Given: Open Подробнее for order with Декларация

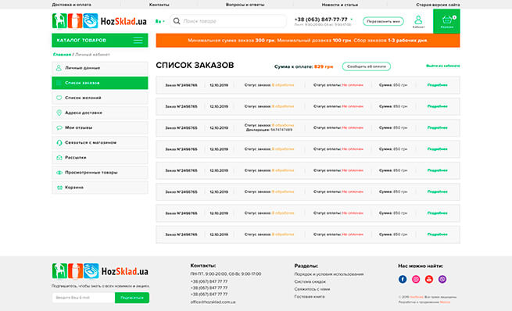Looking at the screenshot, I should click(437, 127).
